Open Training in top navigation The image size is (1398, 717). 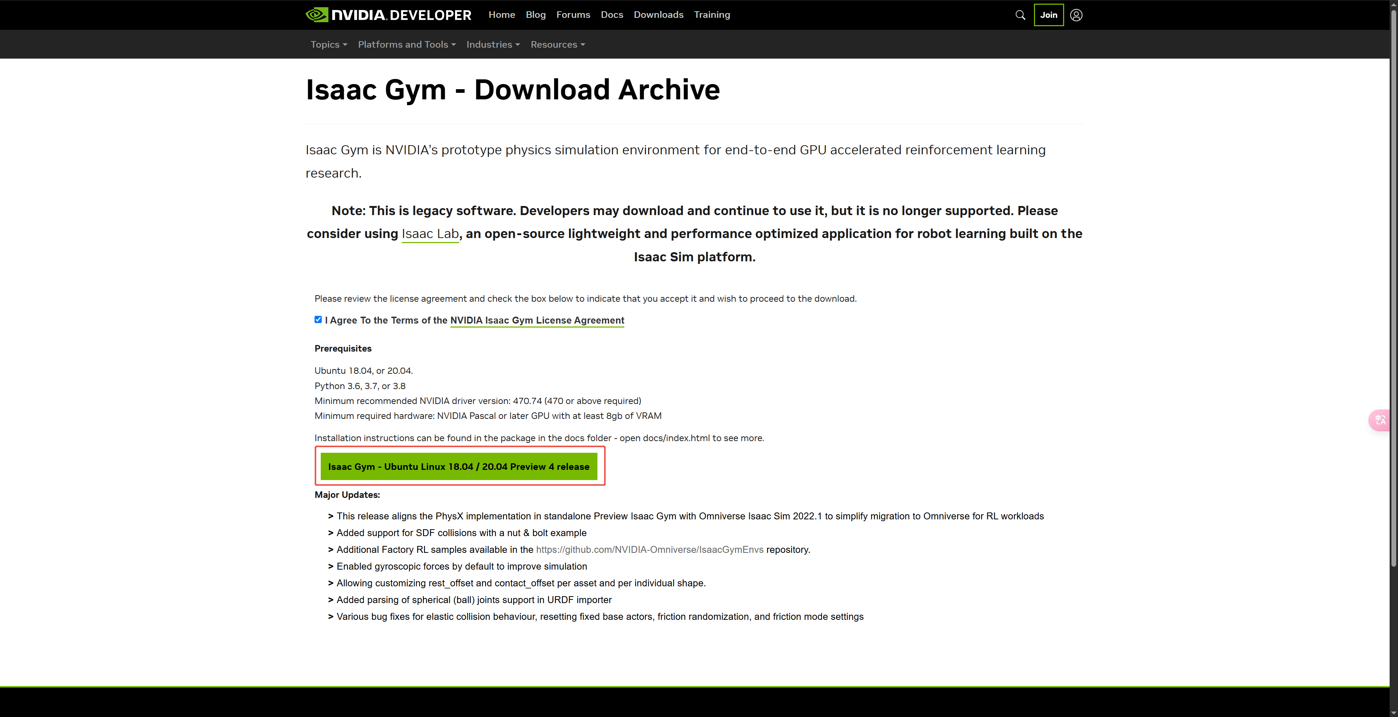[712, 15]
